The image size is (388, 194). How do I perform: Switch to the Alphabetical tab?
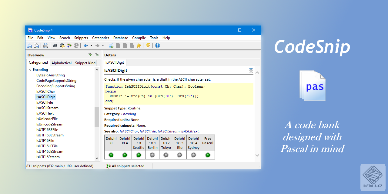click(62, 63)
